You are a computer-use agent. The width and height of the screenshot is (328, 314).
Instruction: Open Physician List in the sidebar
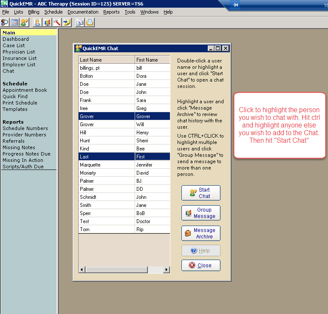click(x=19, y=52)
